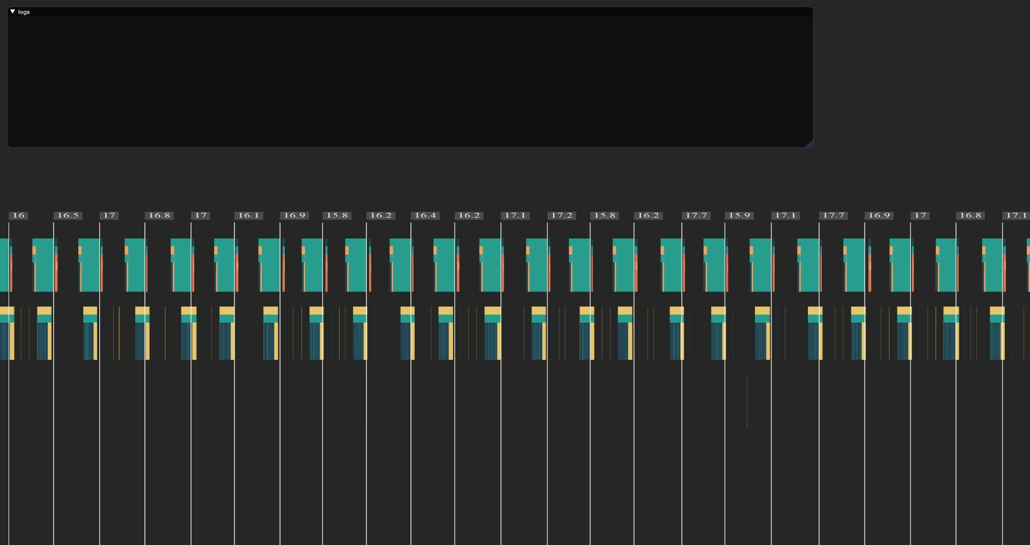
Task: Select the 17.7 label right after 17.1
Action: click(834, 215)
